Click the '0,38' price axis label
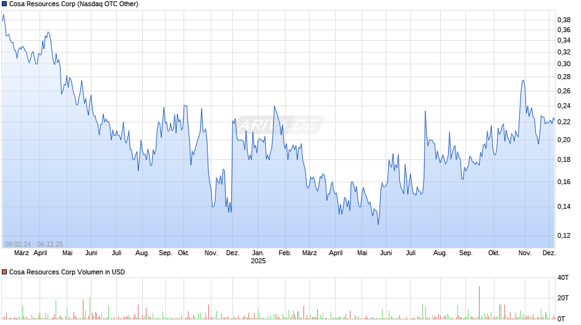The height and width of the screenshot is (325, 581). (x=564, y=20)
